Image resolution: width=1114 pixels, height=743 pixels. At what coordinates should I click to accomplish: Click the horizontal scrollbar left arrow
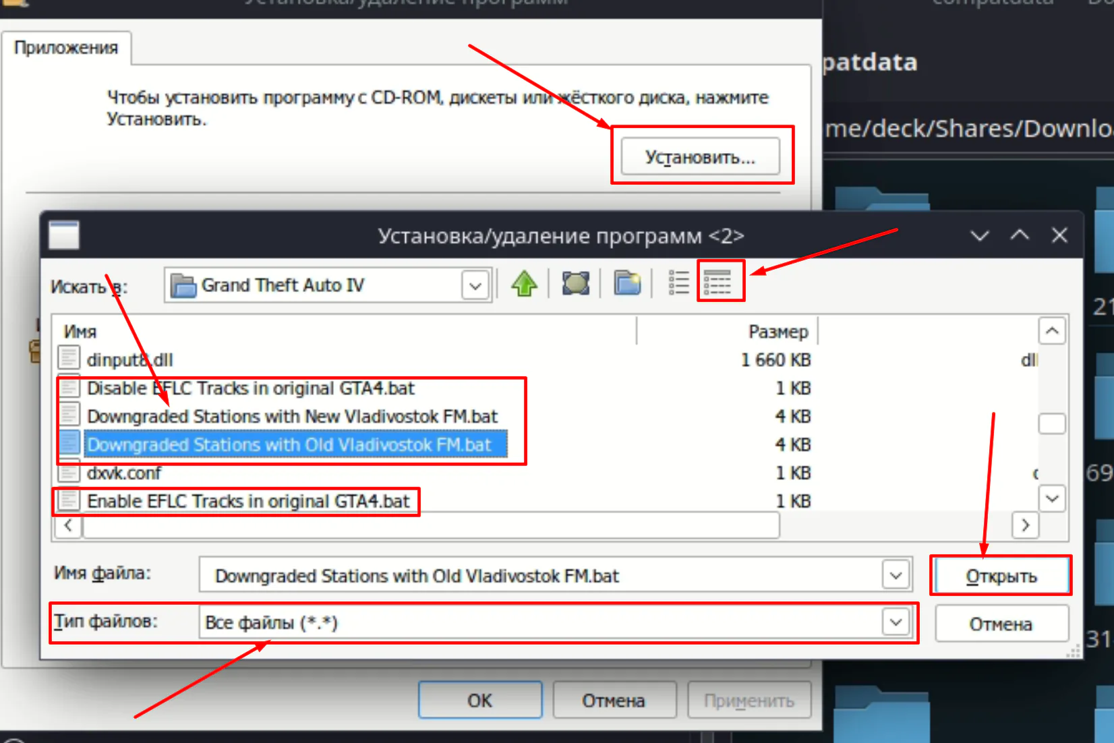68,525
